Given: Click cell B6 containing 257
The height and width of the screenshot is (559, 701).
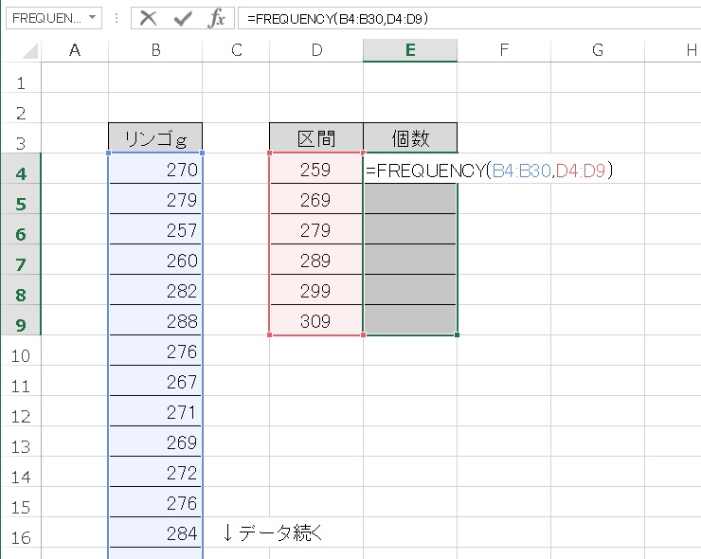Looking at the screenshot, I should [155, 229].
